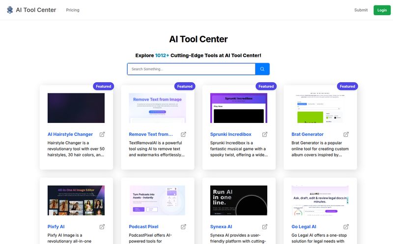Image resolution: width=393 pixels, height=244 pixels.
Task: Click the 'Synexa AI provides a user-friendly platform' description
Action: (x=238, y=238)
